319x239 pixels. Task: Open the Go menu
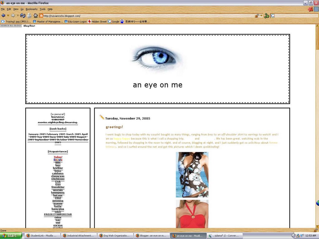coord(22,9)
